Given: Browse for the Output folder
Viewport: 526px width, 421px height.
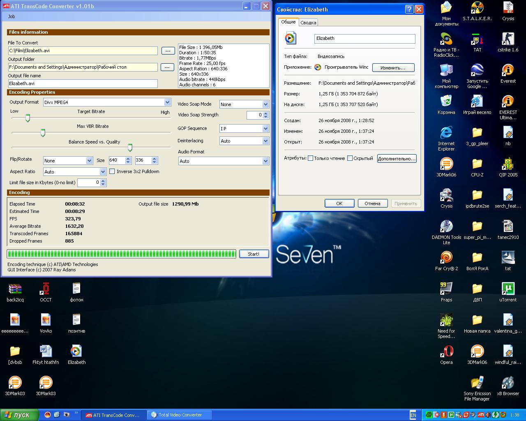Looking at the screenshot, I should [167, 67].
